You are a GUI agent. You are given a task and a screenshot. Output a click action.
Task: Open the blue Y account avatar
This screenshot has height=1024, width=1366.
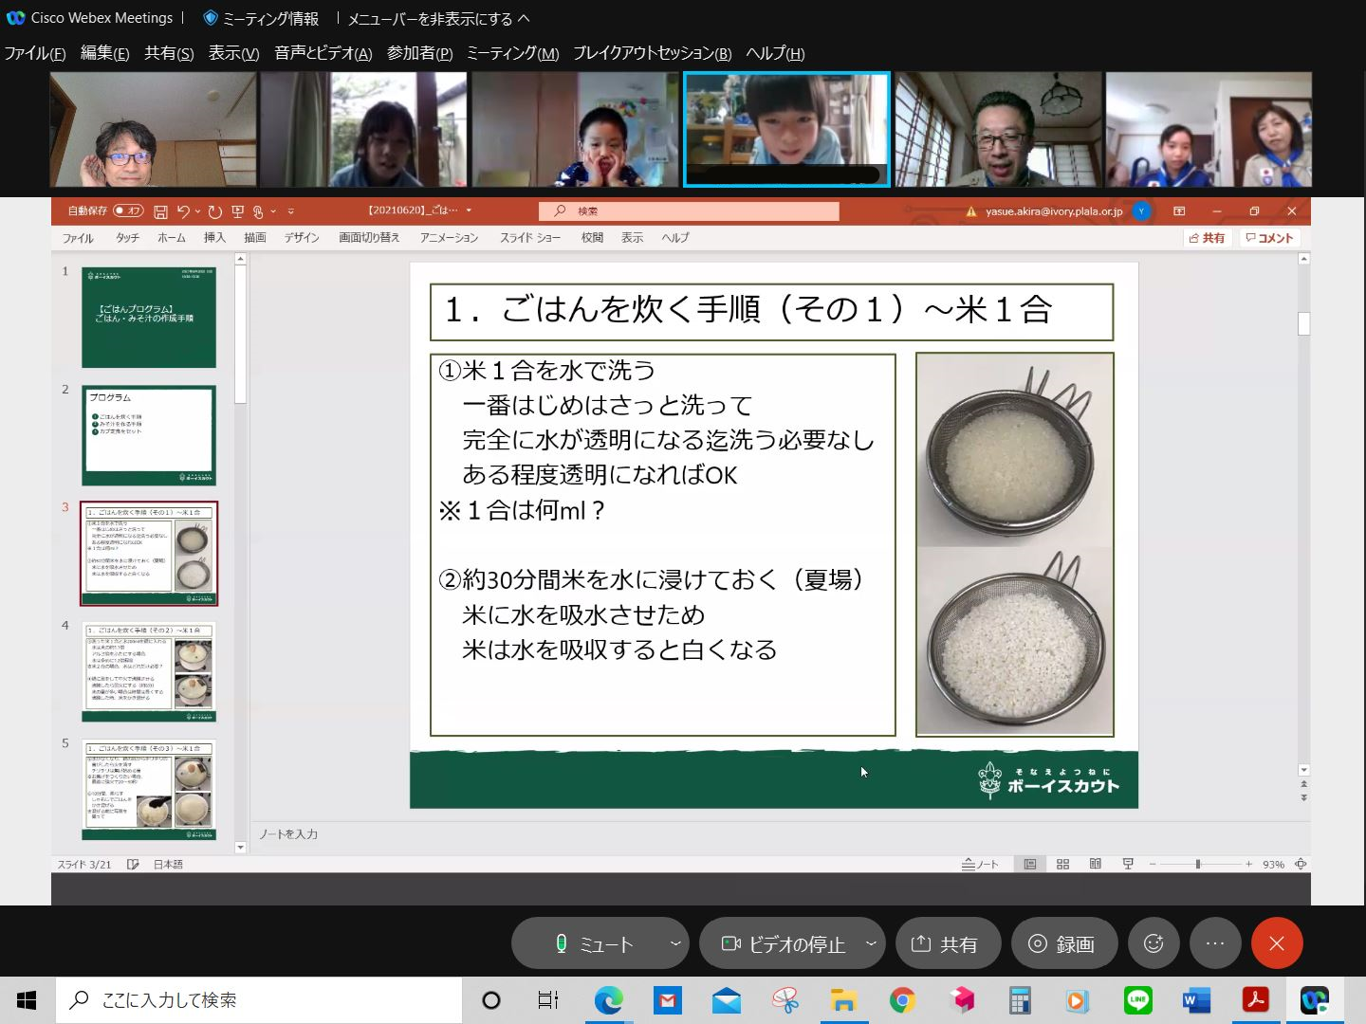coord(1142,211)
